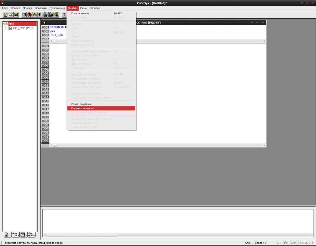Click the POU folder icon in tree

pyautogui.click(x=5, y=24)
